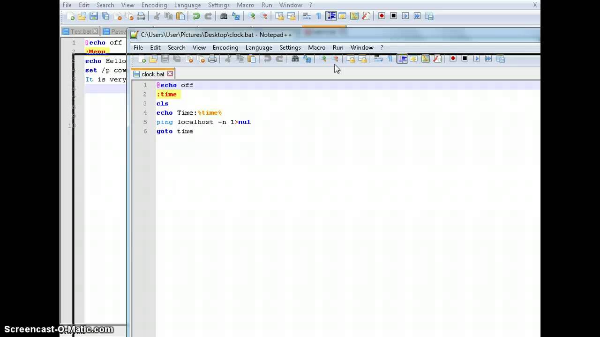Open Encoding menu in clock.bat window
The height and width of the screenshot is (337, 600).
(x=225, y=48)
